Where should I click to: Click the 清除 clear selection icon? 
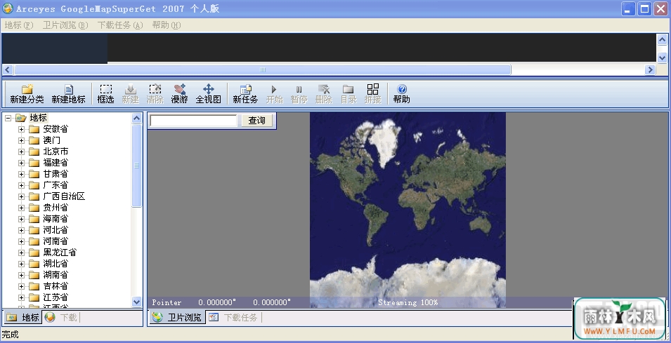(x=155, y=94)
